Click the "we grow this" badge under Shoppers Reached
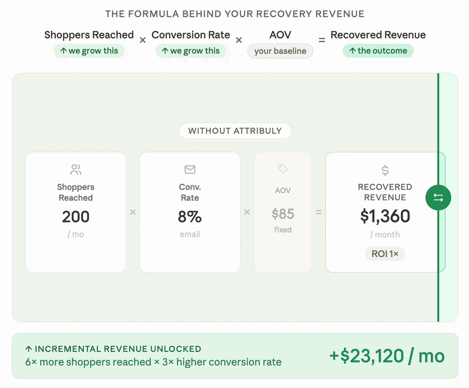 coord(89,51)
